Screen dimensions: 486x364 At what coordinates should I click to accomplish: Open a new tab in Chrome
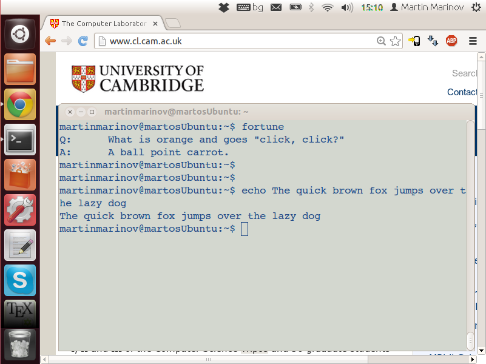pos(173,24)
